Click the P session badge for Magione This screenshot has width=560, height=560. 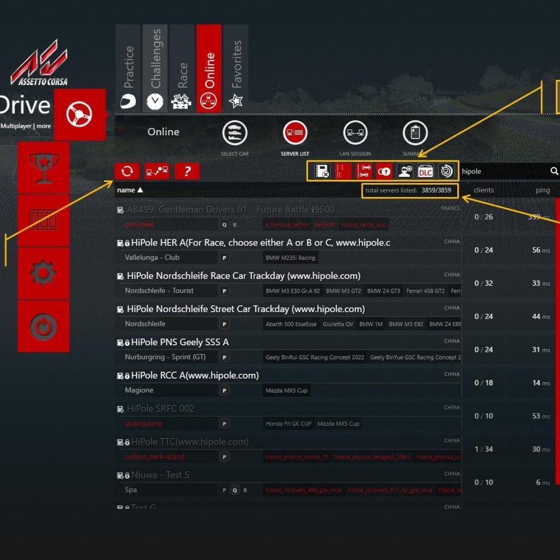[x=224, y=390]
